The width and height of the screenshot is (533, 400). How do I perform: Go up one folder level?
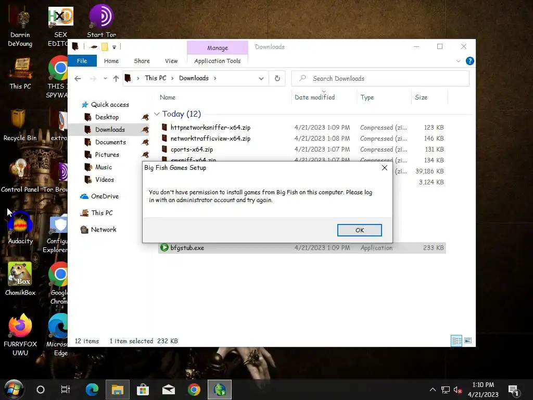[x=116, y=79]
